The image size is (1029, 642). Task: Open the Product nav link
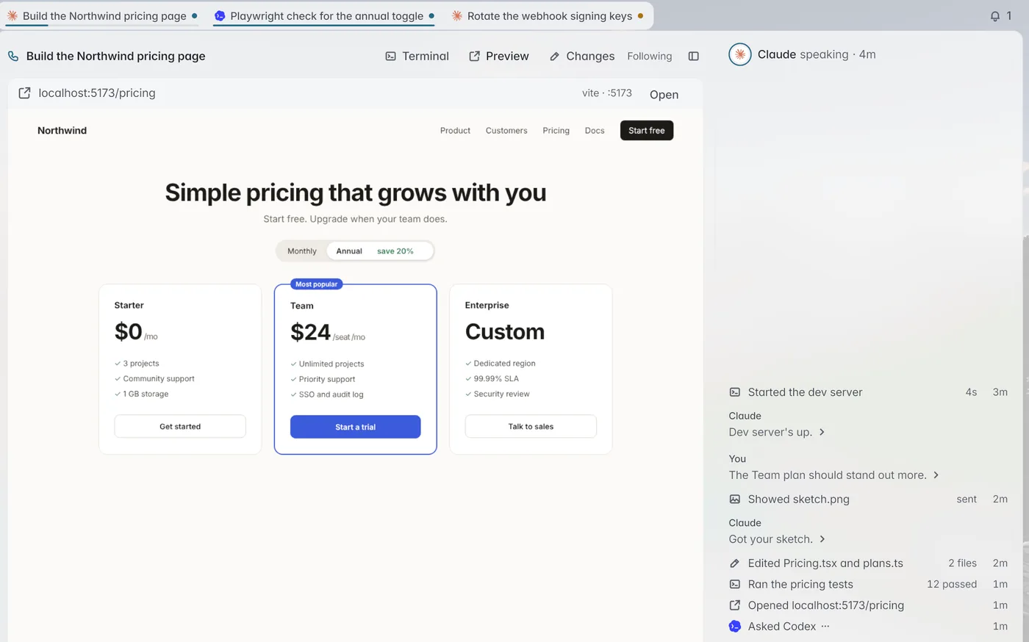click(x=455, y=131)
